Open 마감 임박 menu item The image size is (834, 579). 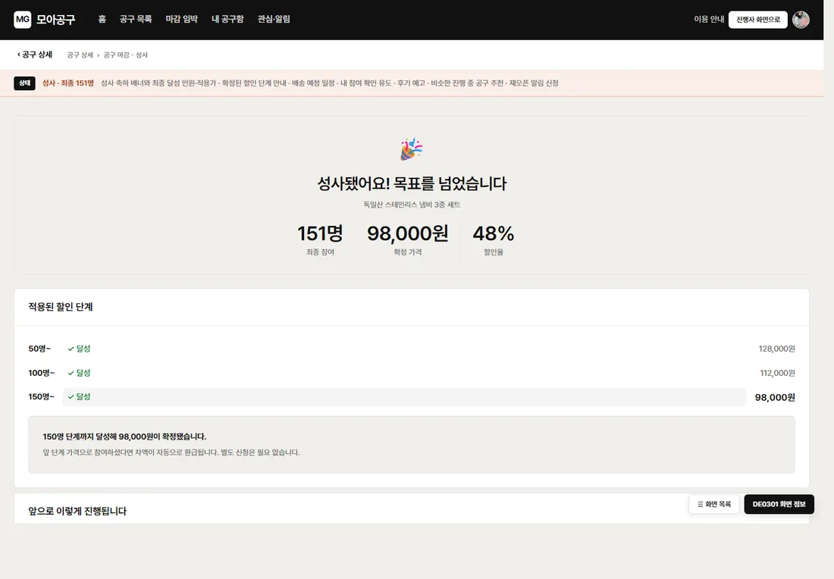pyautogui.click(x=182, y=19)
